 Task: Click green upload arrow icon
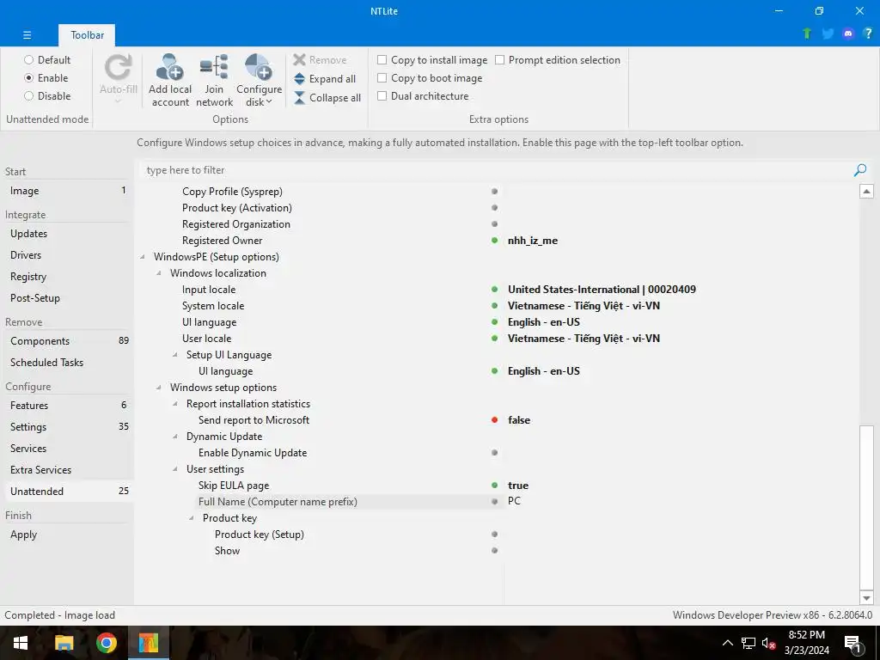(807, 34)
